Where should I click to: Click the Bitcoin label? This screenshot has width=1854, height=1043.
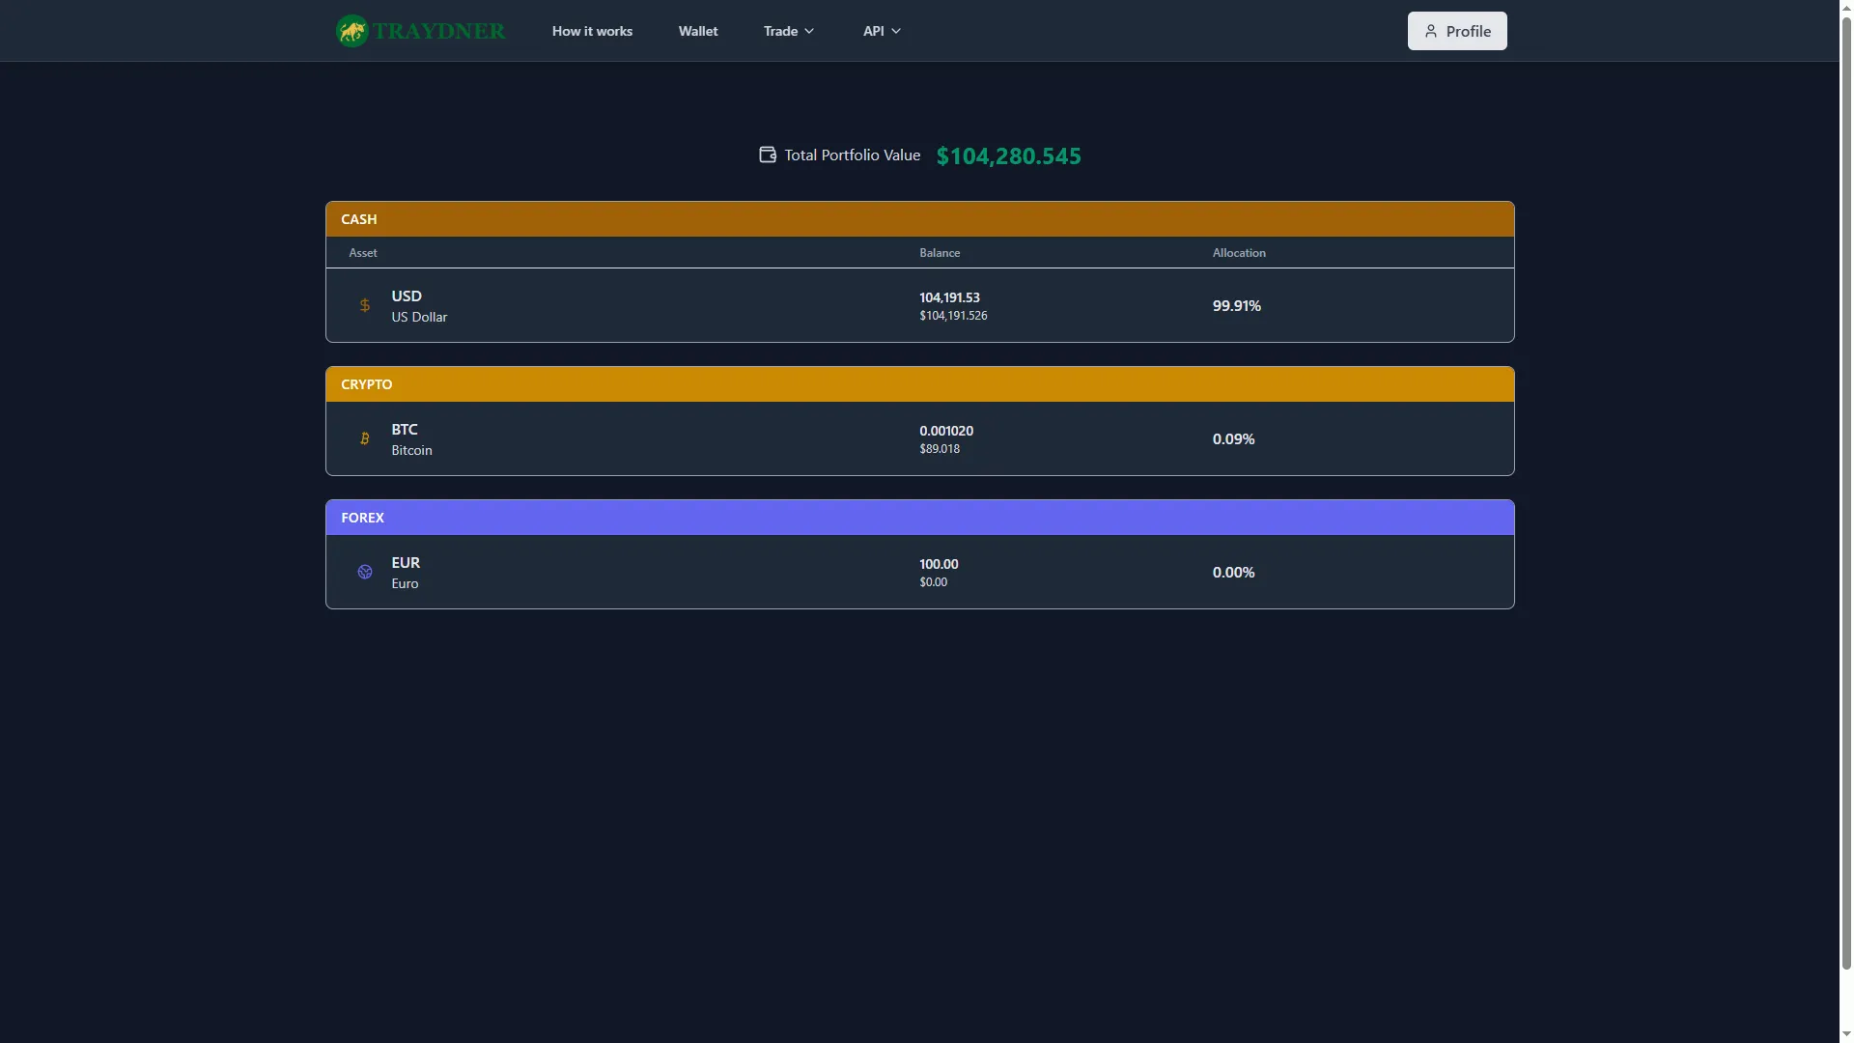[x=411, y=450]
